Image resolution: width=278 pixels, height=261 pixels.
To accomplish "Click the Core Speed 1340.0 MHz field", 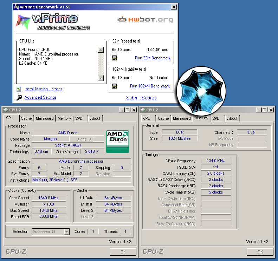I will pos(49,198).
